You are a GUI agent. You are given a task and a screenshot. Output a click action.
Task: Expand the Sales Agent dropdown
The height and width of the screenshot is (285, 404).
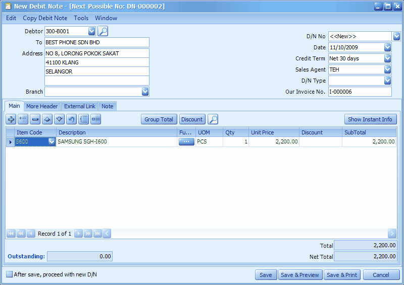pos(387,69)
